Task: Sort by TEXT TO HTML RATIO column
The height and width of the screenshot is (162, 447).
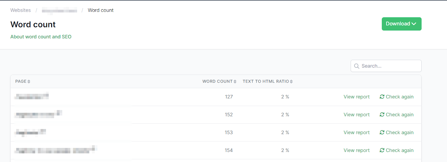Action: pyautogui.click(x=268, y=81)
